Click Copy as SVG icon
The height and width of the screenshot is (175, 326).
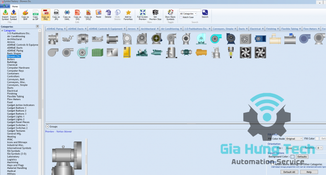pos(77,14)
